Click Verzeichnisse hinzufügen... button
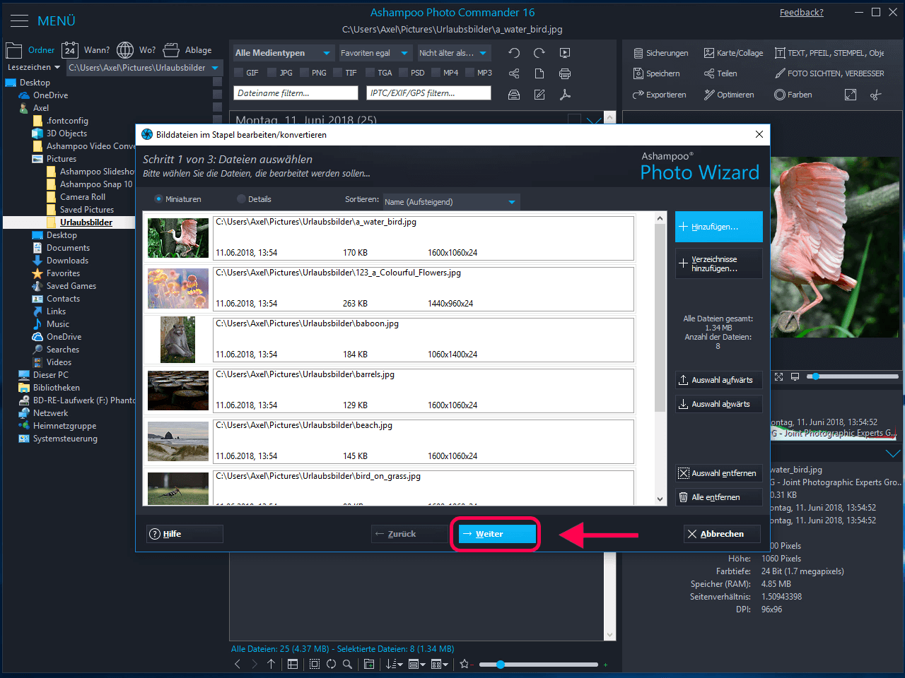The image size is (905, 678). click(719, 263)
